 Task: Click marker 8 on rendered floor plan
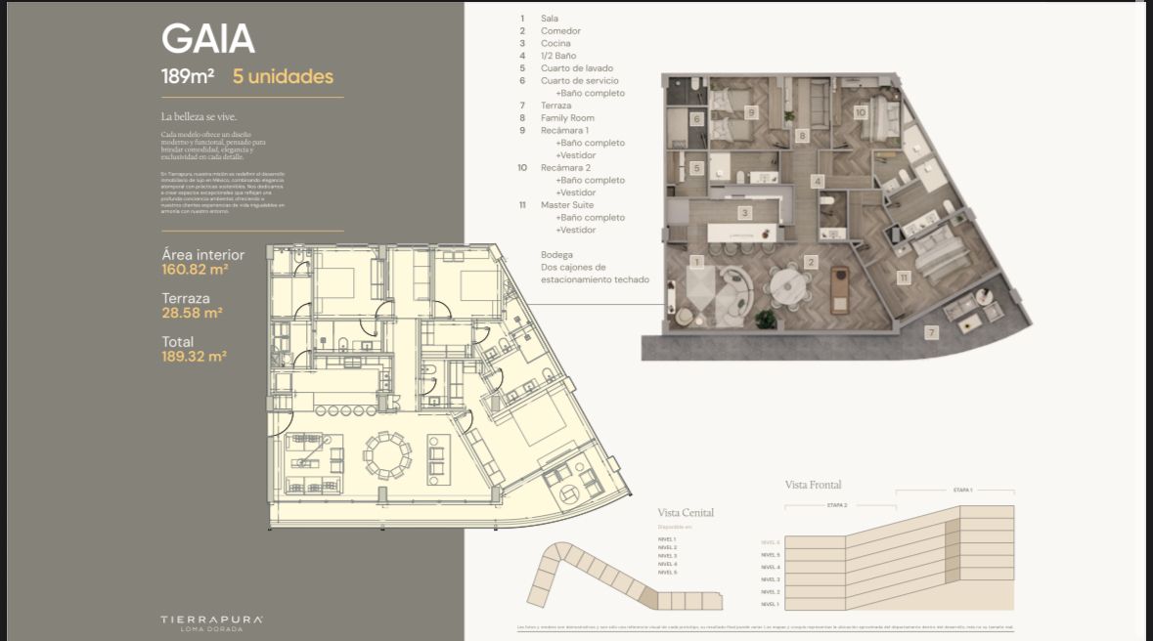tap(802, 135)
